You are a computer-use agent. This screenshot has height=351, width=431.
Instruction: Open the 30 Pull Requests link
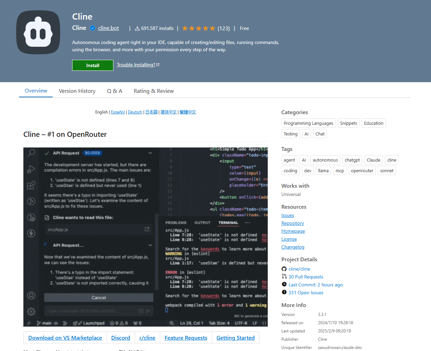pyautogui.click(x=306, y=277)
